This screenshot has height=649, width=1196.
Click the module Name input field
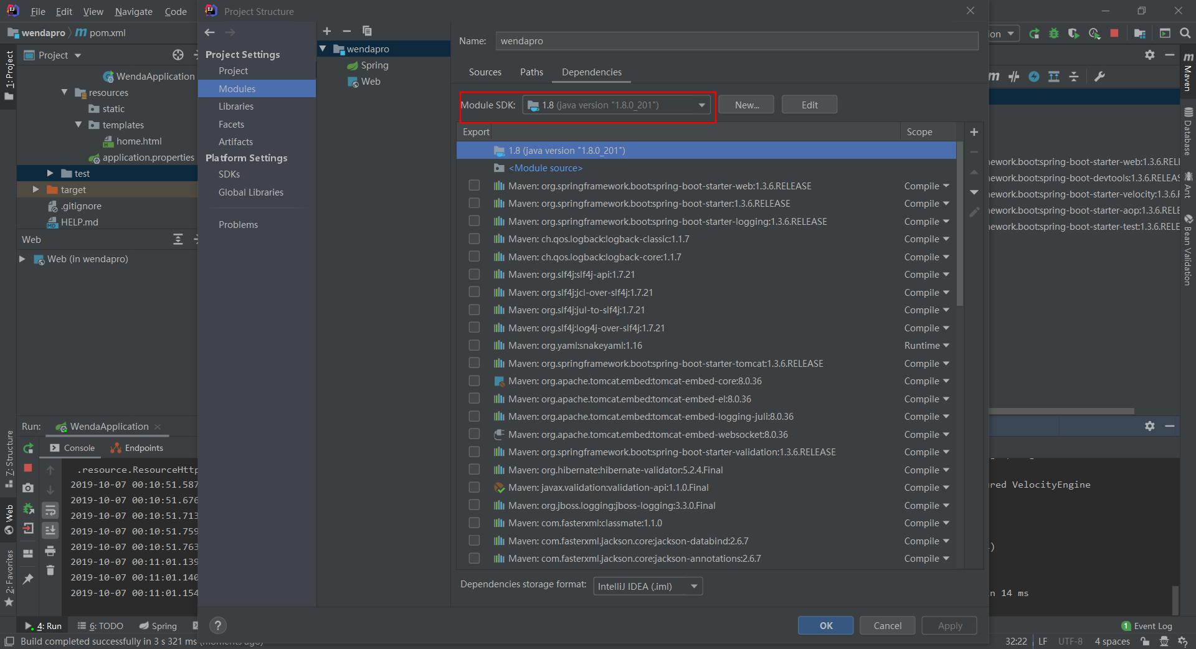click(737, 41)
